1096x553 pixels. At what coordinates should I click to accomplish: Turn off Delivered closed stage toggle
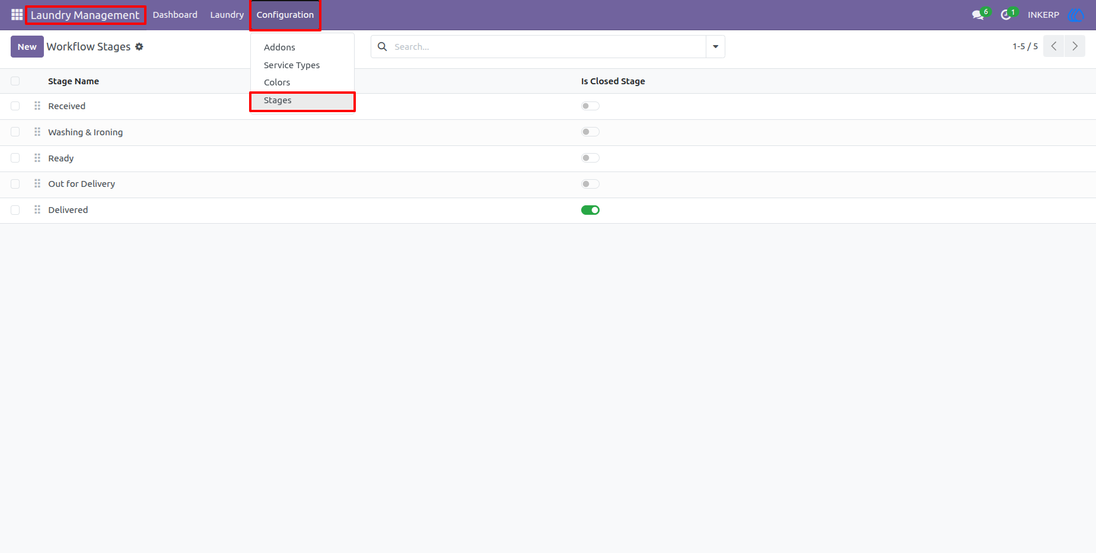tap(590, 210)
